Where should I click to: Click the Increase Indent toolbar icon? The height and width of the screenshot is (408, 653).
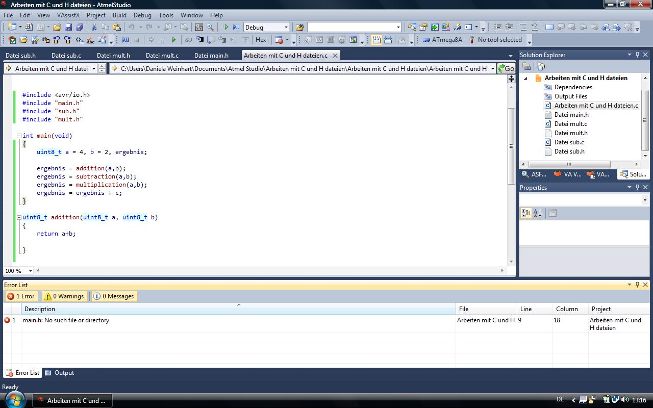[x=509, y=28]
